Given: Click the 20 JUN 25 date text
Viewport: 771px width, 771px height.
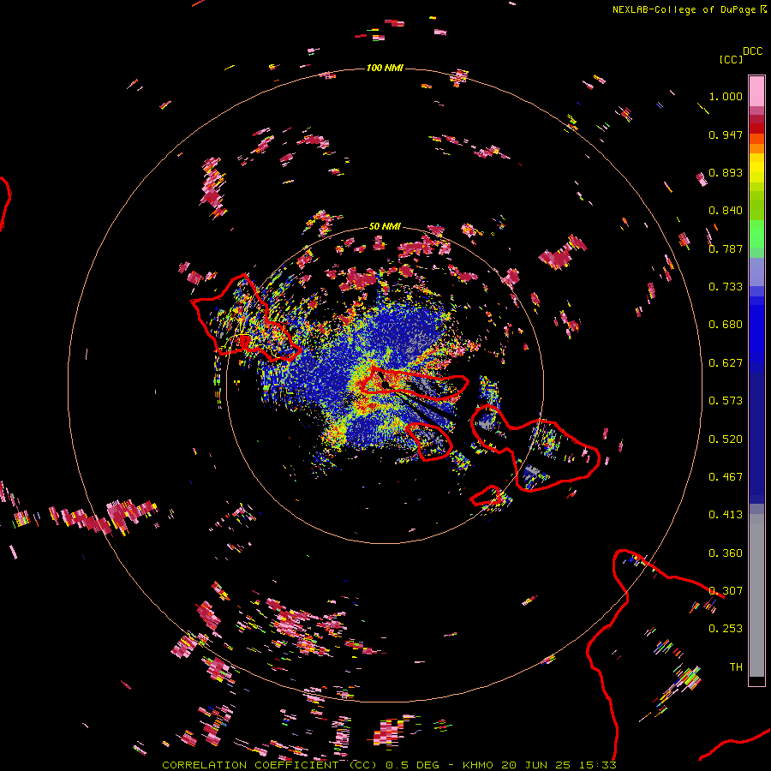Looking at the screenshot, I should point(536,765).
